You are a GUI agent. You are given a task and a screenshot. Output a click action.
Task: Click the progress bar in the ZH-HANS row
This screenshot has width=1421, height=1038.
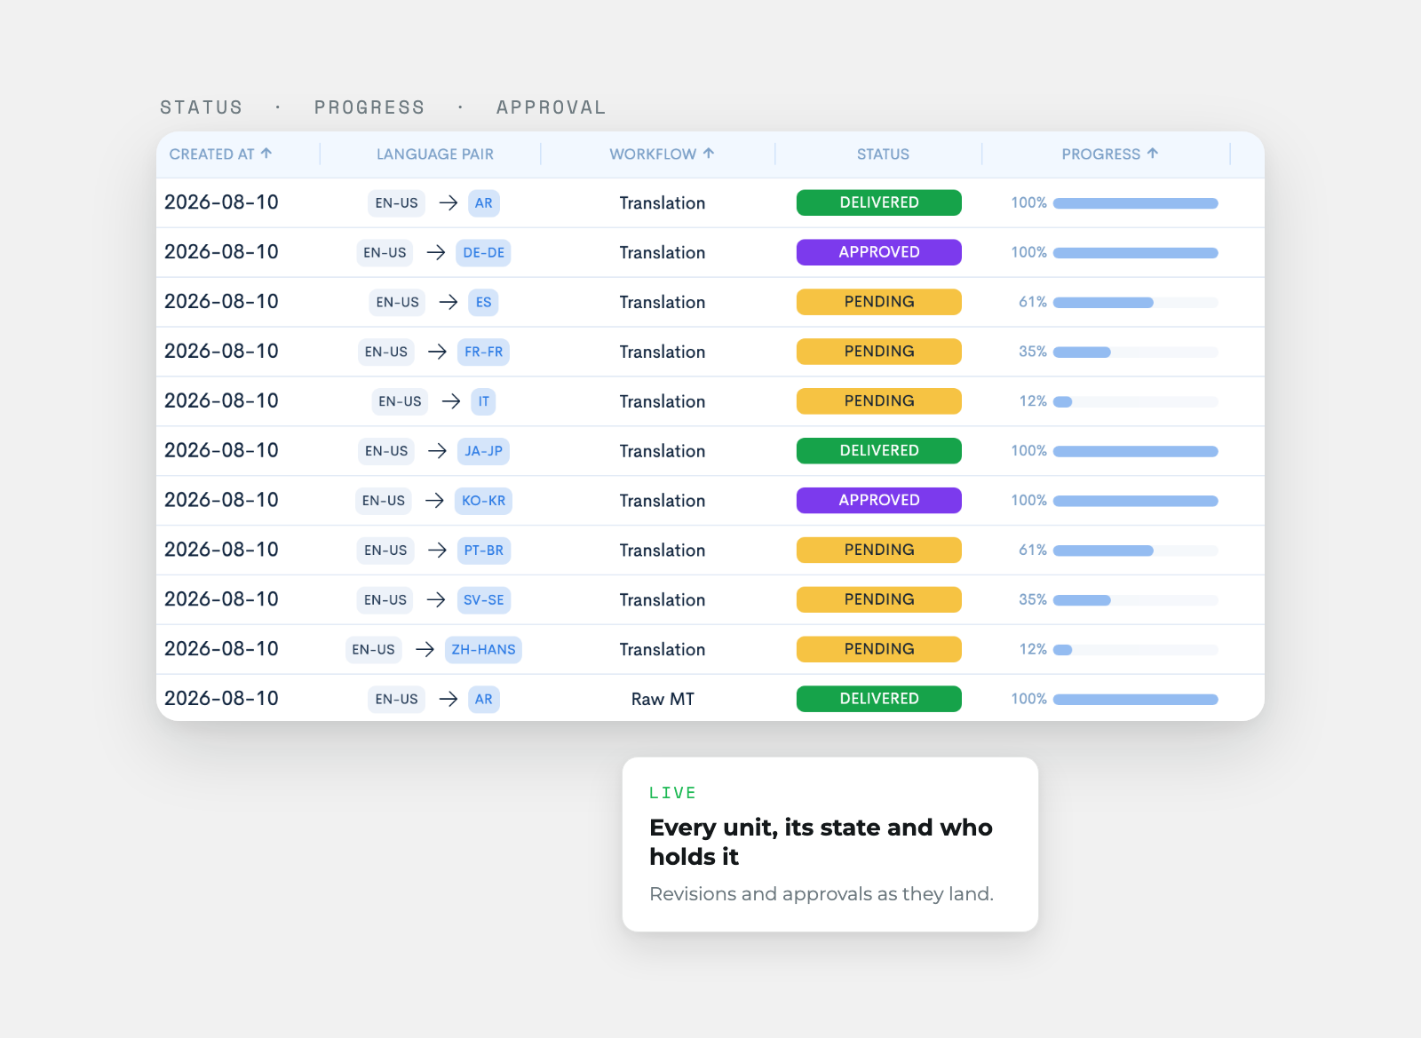tap(1135, 650)
